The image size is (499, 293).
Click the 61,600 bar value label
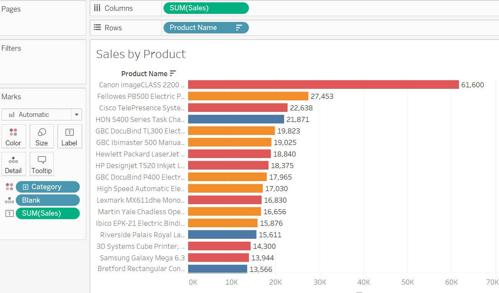(472, 85)
